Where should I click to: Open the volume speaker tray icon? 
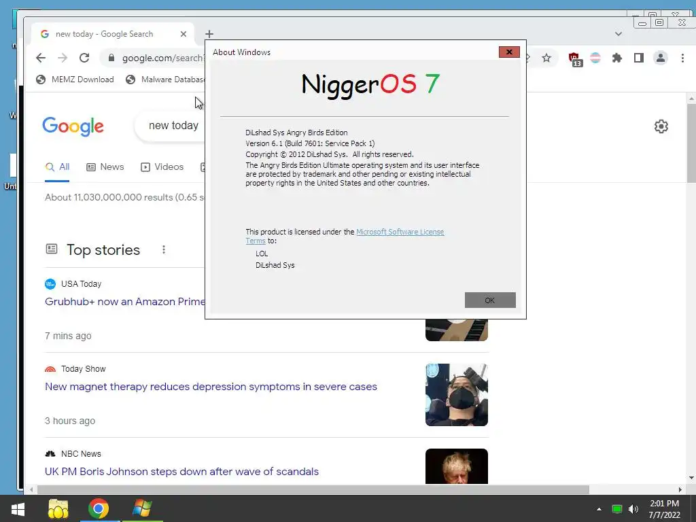633,509
